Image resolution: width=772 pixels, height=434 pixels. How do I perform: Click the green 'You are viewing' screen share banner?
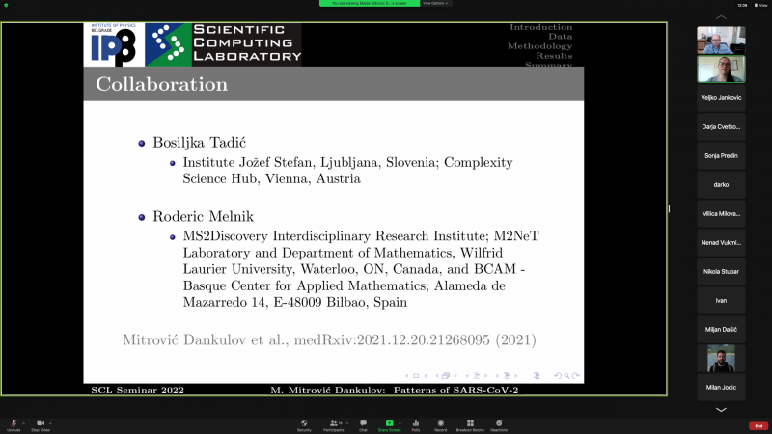coord(370,4)
